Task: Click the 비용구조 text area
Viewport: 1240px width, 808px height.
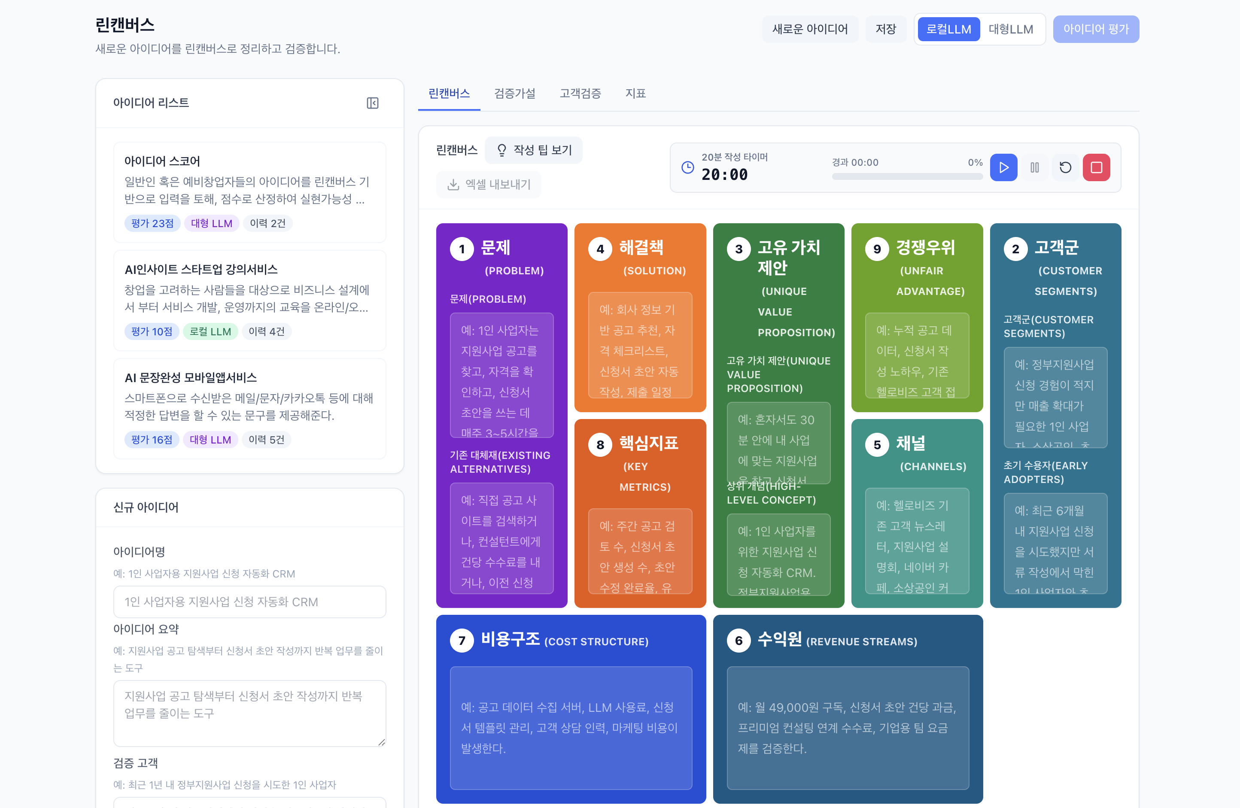Action: pos(571,727)
